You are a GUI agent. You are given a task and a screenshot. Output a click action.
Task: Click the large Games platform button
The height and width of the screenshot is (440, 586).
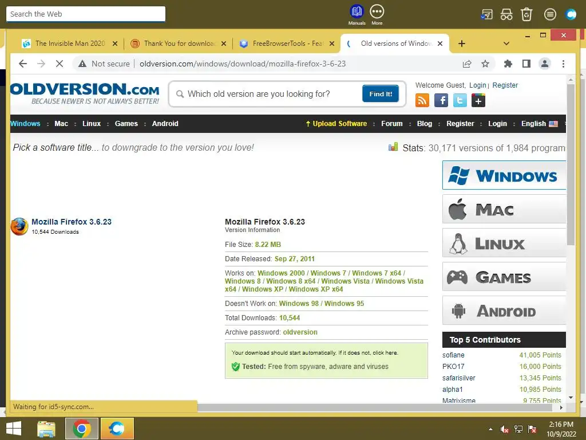point(504,277)
